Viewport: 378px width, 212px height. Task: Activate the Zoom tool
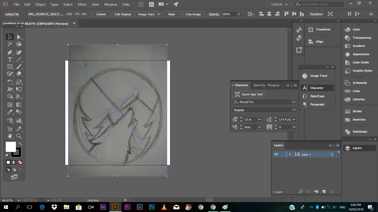tap(19, 136)
